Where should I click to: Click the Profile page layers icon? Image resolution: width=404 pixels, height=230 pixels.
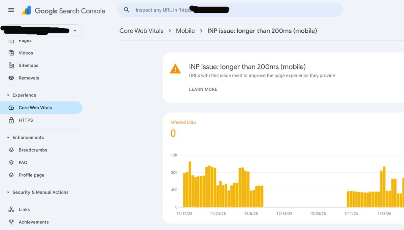[11, 175]
